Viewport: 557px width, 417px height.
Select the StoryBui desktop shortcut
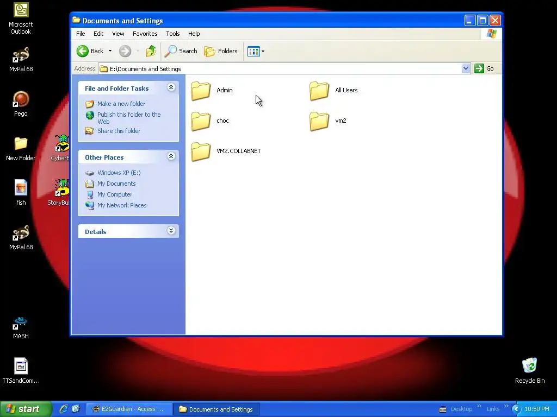[59, 193]
